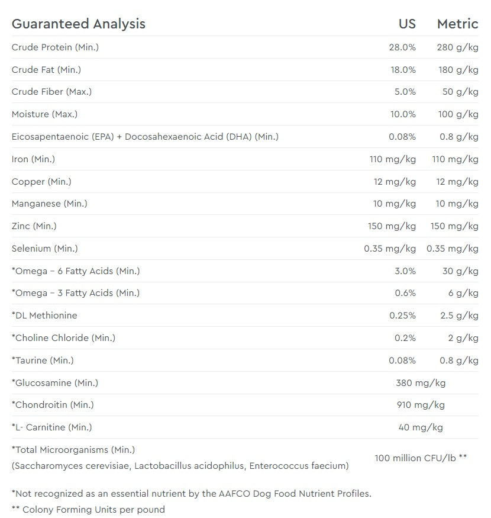Click the Crude Fat 18.0% value

[x=402, y=70]
